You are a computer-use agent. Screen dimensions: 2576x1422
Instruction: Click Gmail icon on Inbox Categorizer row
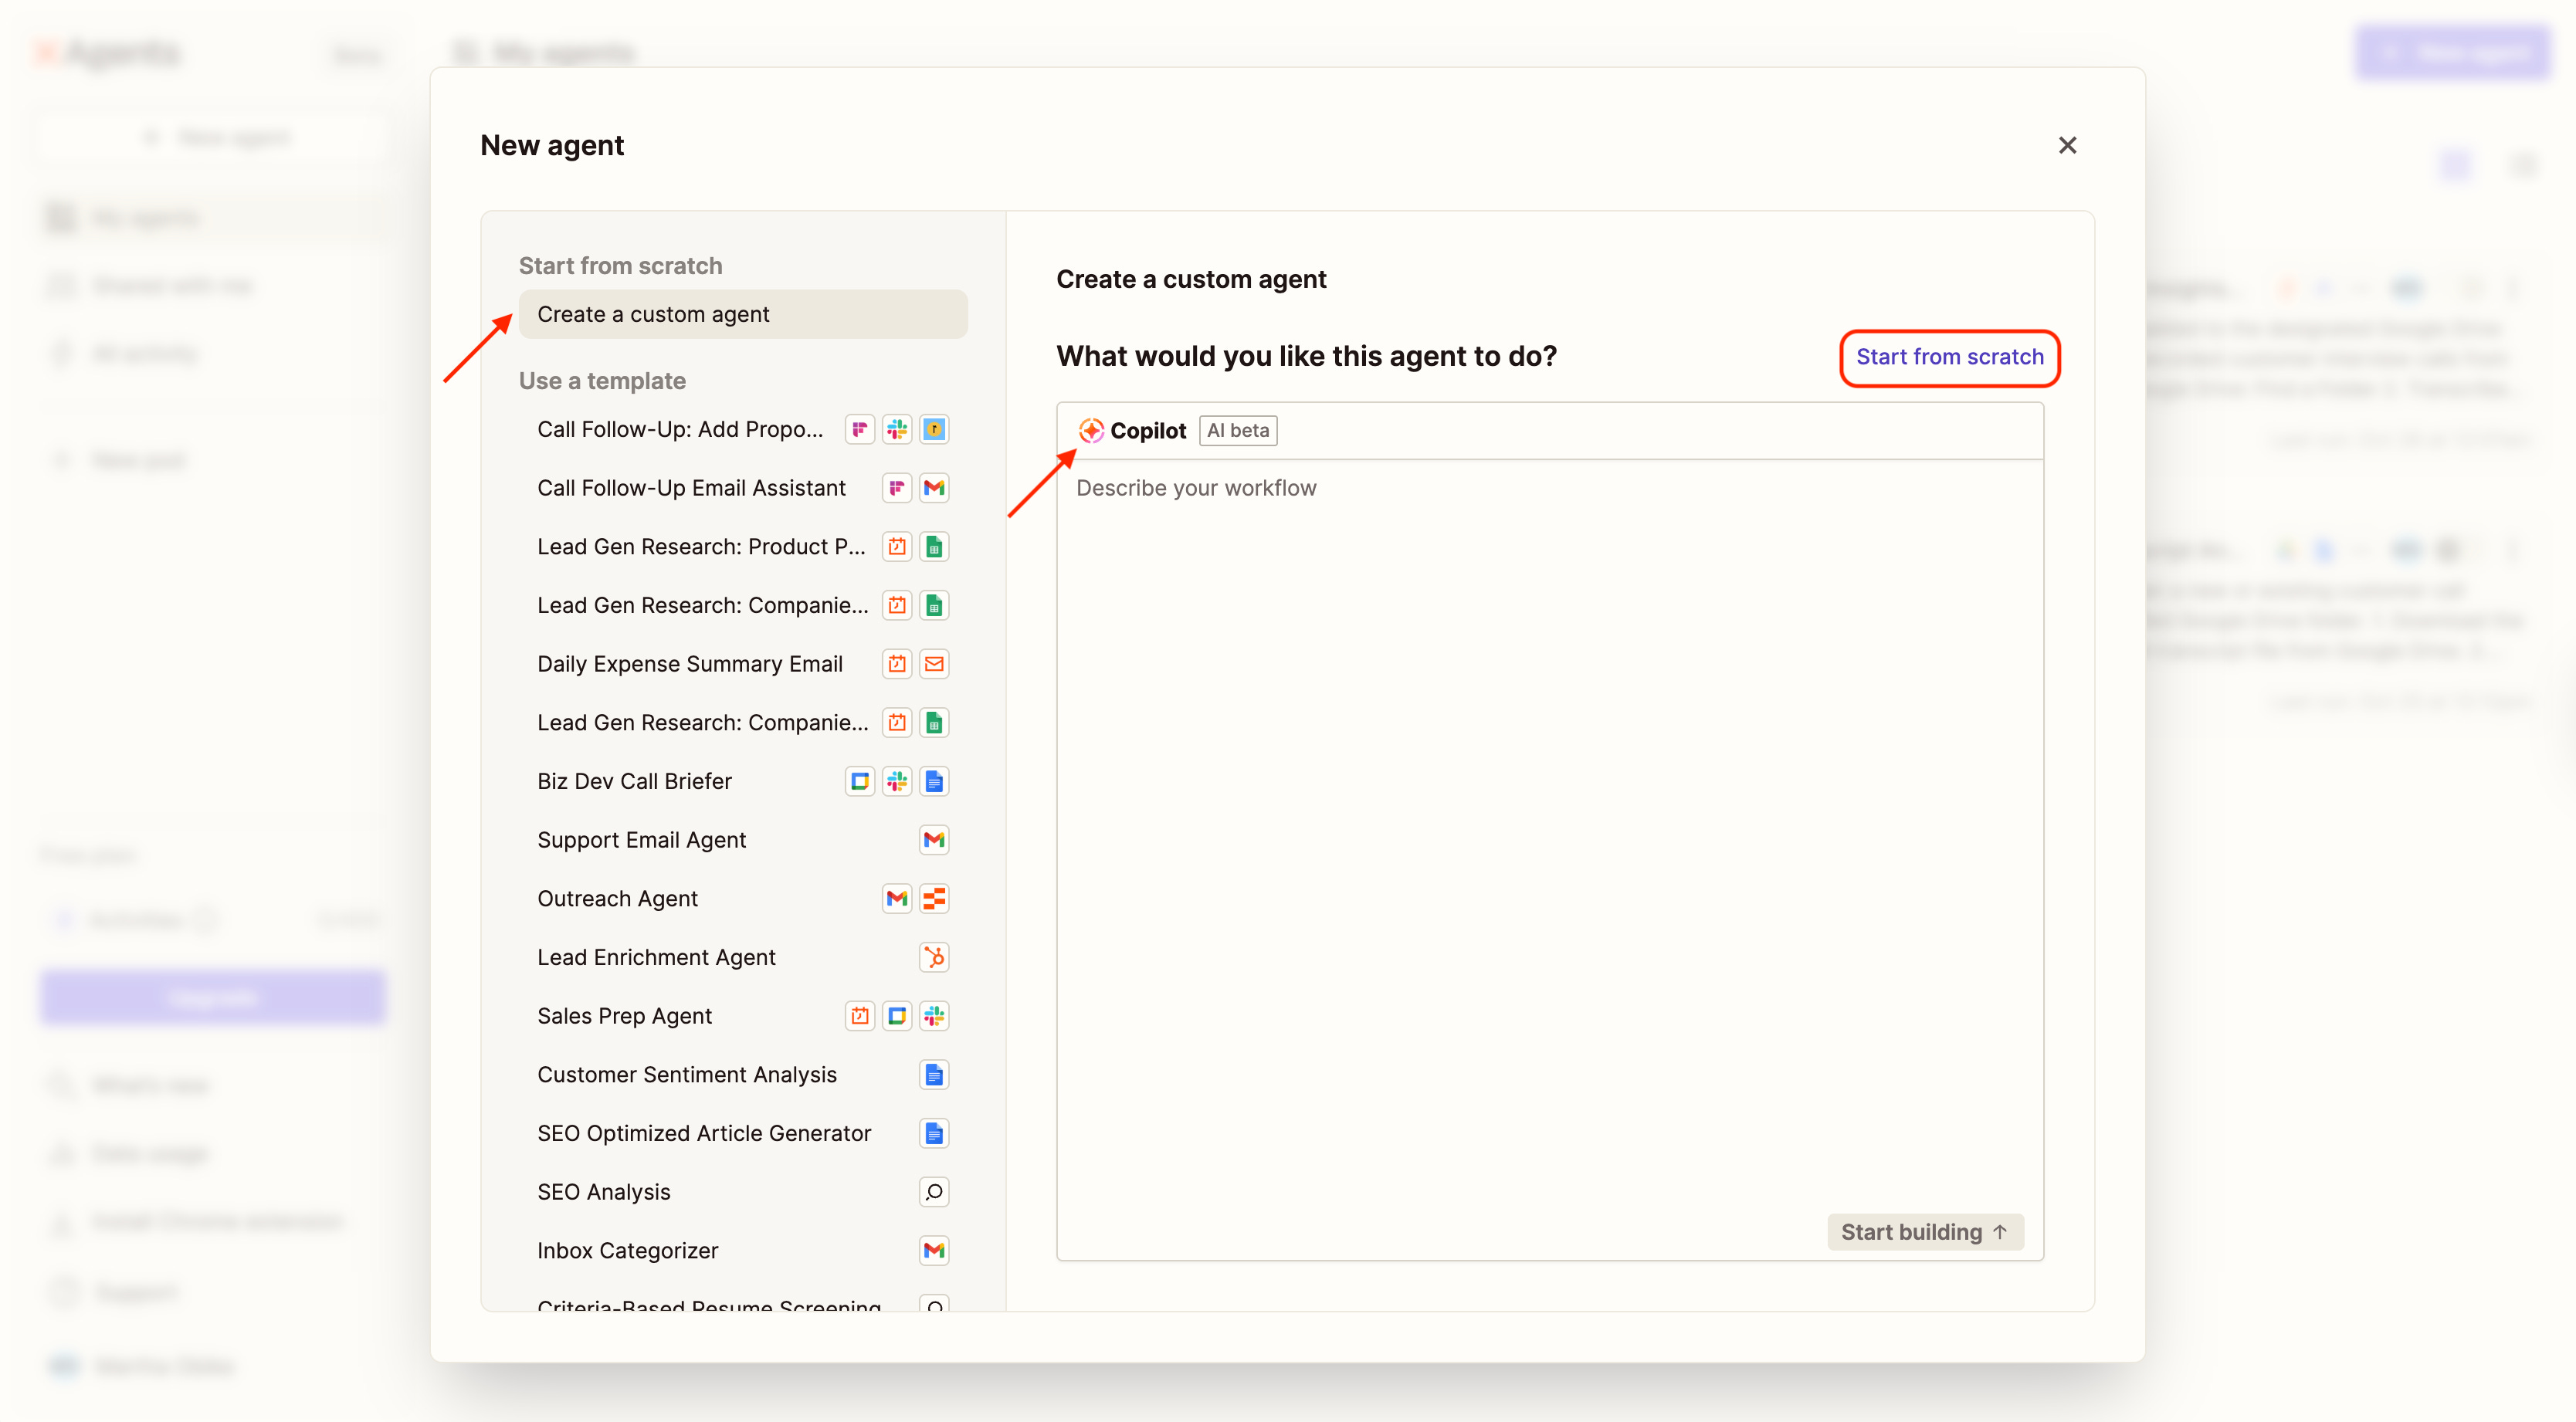934,1251
